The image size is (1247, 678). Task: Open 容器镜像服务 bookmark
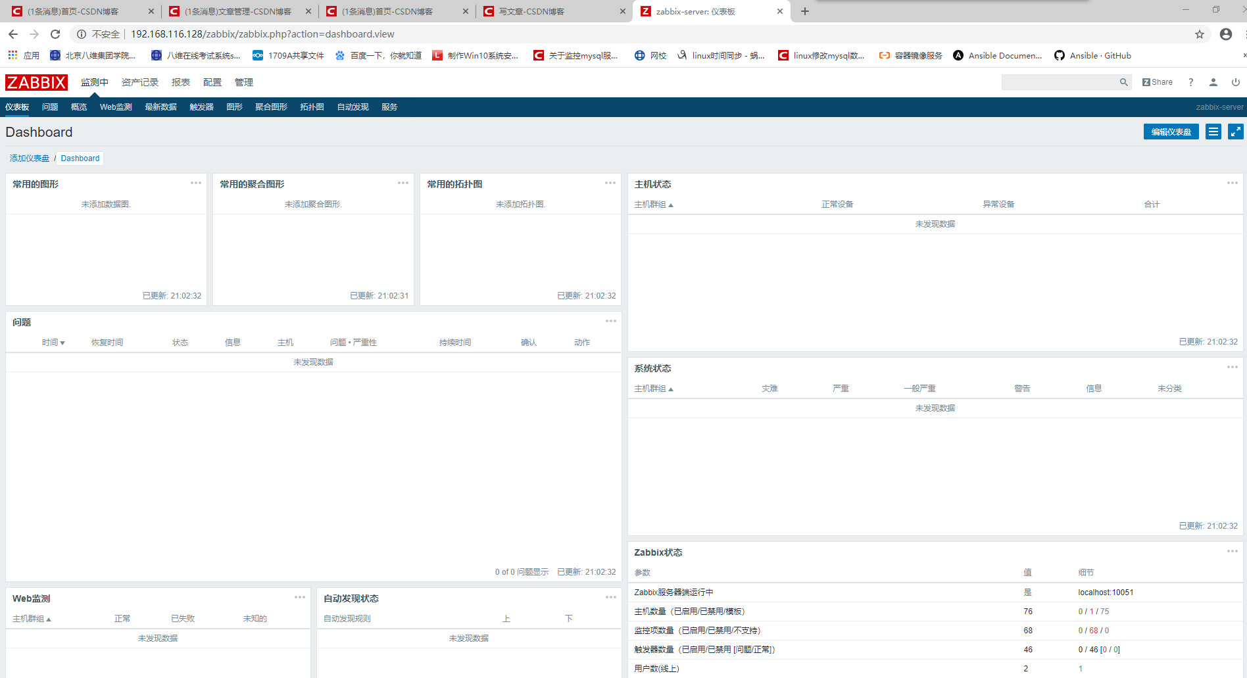910,56
